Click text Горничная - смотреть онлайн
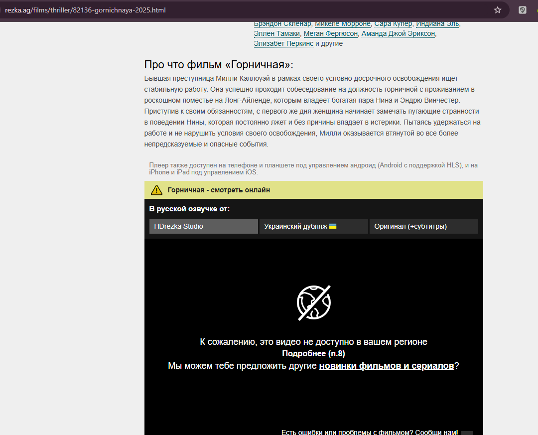Image resolution: width=538 pixels, height=435 pixels. click(219, 190)
